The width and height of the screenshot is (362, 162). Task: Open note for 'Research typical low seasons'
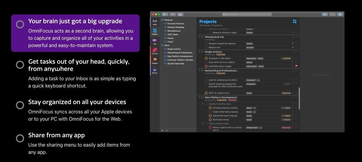click(293, 44)
